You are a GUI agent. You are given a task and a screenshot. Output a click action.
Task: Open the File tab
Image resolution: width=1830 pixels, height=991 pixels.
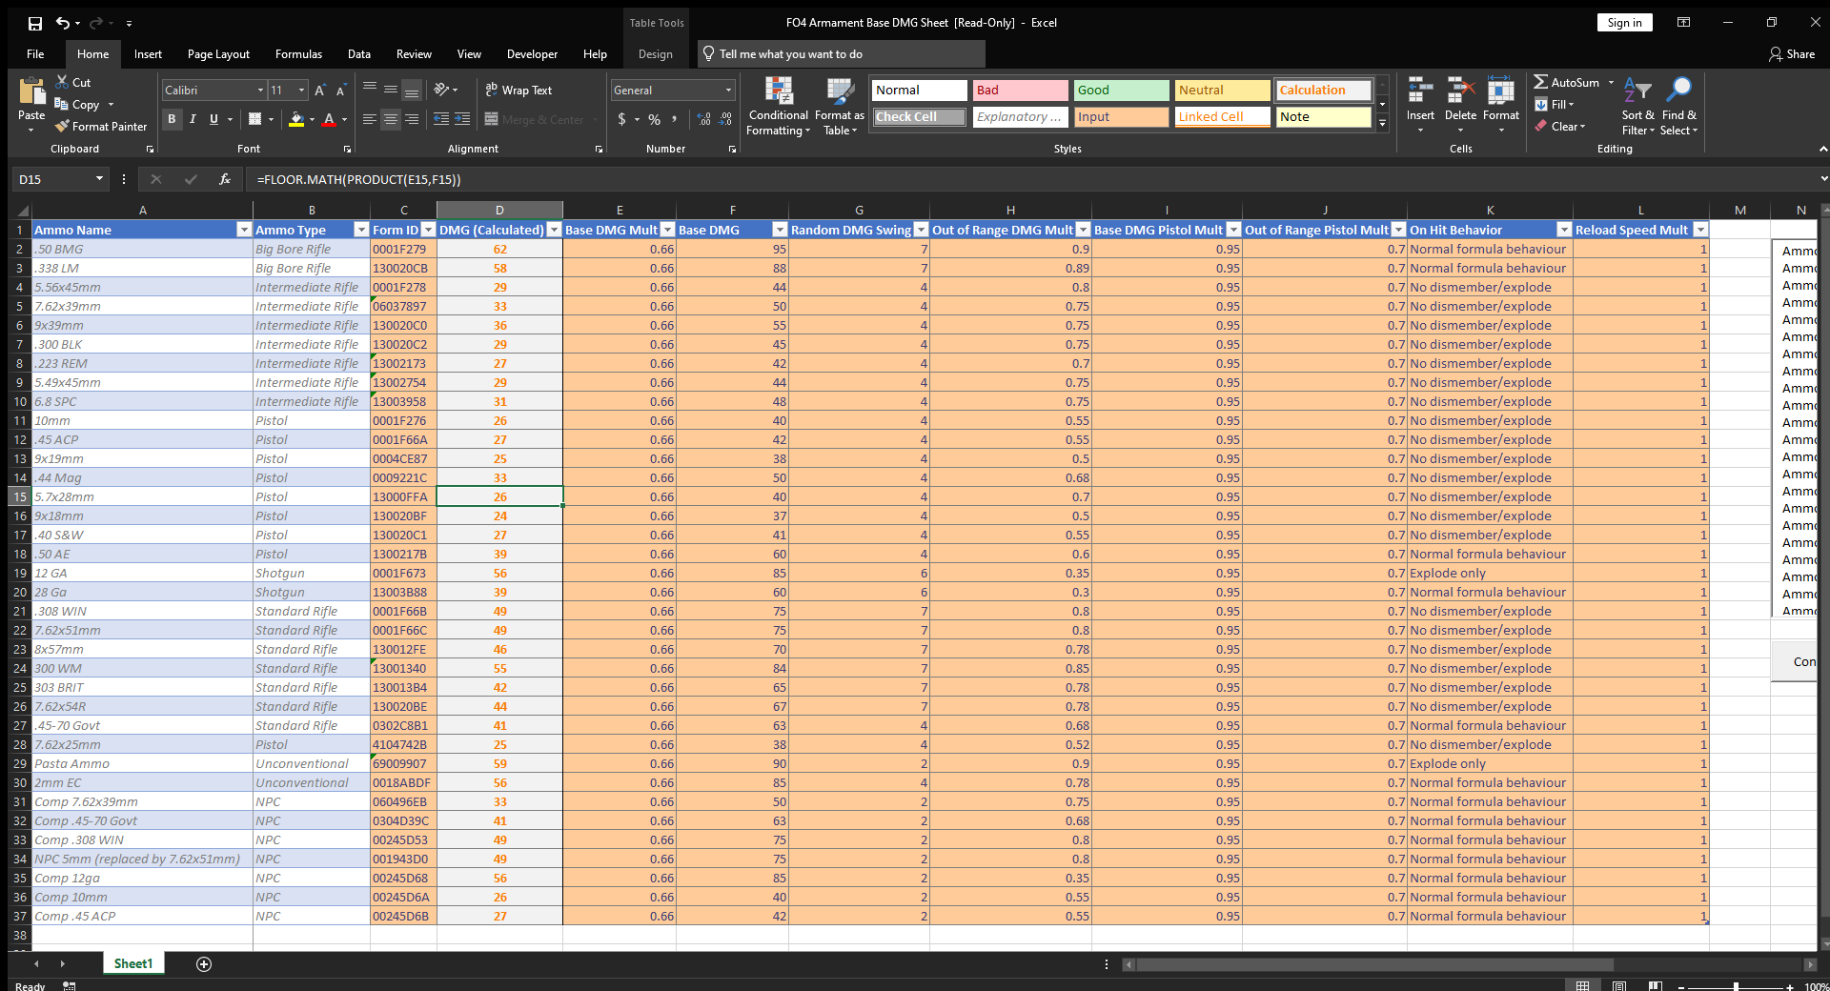[35, 54]
